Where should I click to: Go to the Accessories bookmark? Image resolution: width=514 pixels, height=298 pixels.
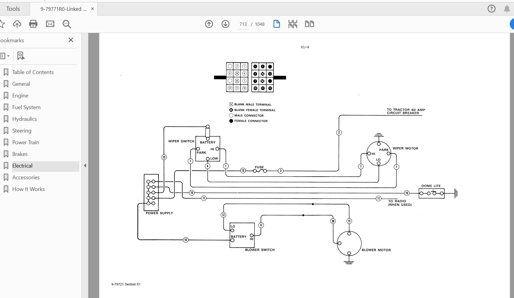[x=26, y=177]
